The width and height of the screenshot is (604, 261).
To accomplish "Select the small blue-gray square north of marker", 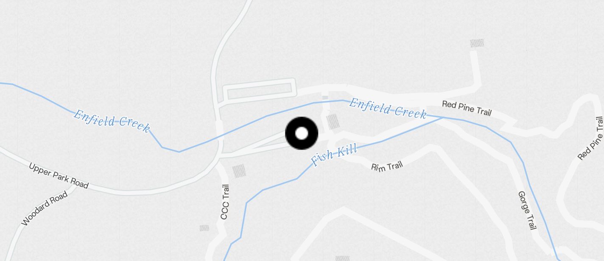I will [x=325, y=98].
